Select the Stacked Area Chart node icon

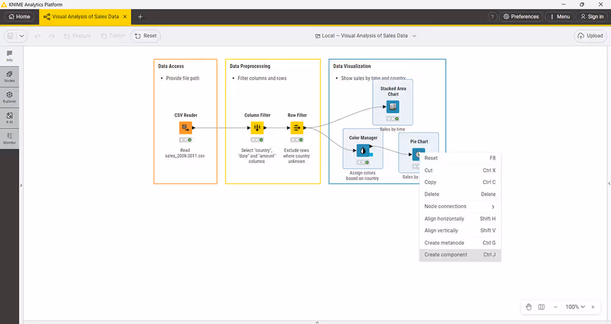(393, 107)
